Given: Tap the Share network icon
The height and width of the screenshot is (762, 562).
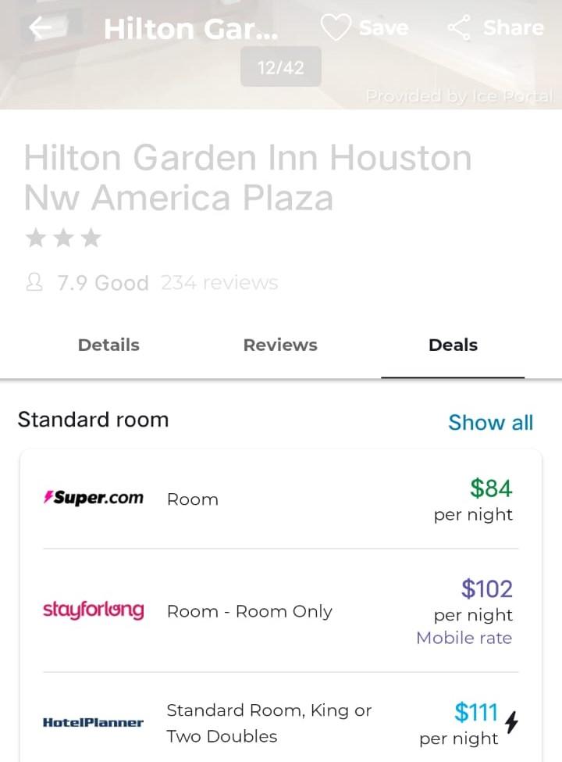Looking at the screenshot, I should [459, 27].
